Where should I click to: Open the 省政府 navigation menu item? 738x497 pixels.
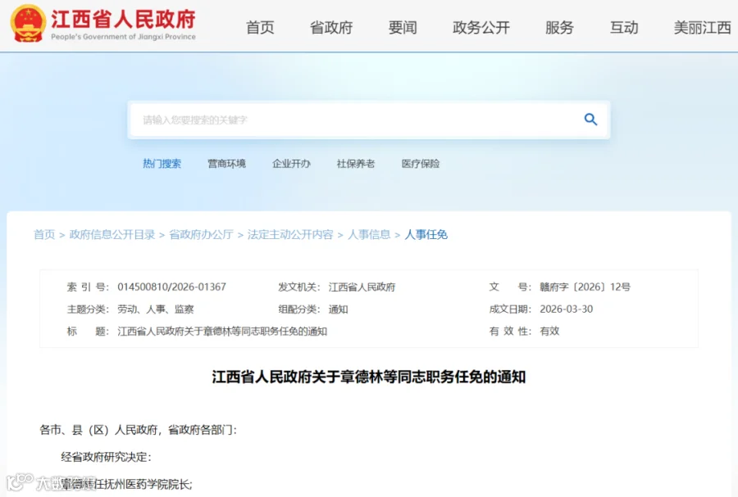tap(331, 28)
